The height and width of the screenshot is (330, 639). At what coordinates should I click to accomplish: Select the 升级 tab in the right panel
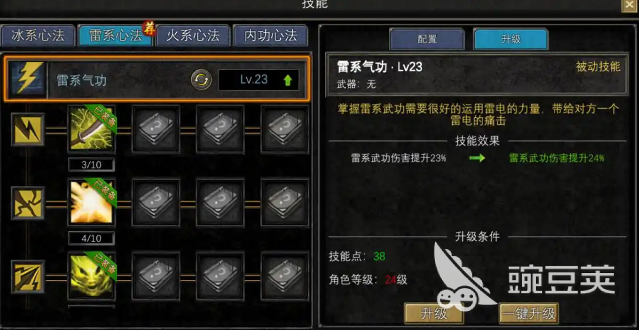[x=510, y=39]
